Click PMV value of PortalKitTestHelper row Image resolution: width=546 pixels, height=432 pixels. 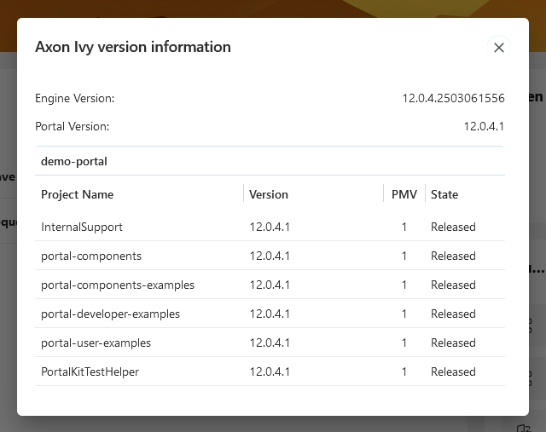click(x=404, y=372)
